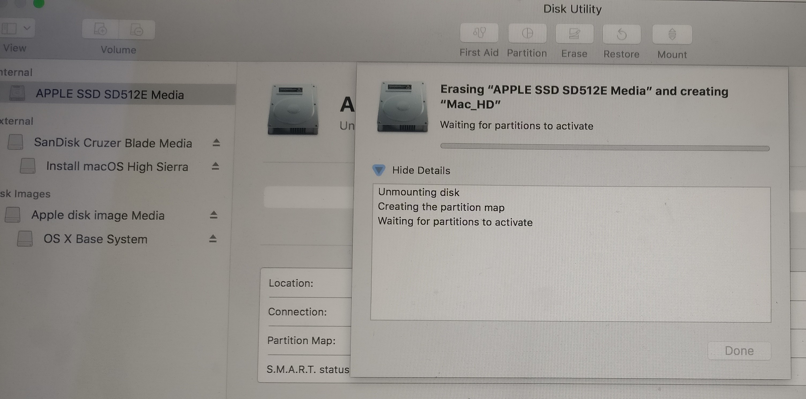The width and height of the screenshot is (806, 399).
Task: Eject Apple disk image Media
Action: tap(214, 215)
